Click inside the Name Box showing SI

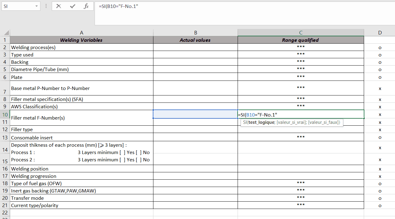[x=18, y=6]
